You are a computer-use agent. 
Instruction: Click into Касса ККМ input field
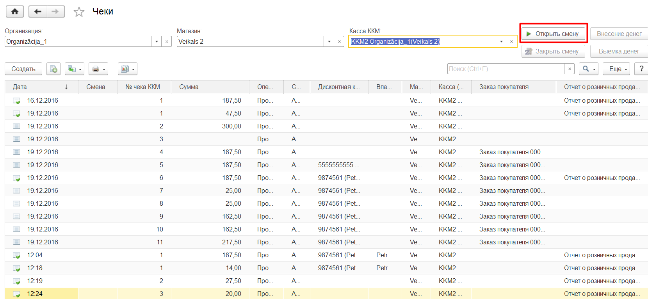point(422,41)
